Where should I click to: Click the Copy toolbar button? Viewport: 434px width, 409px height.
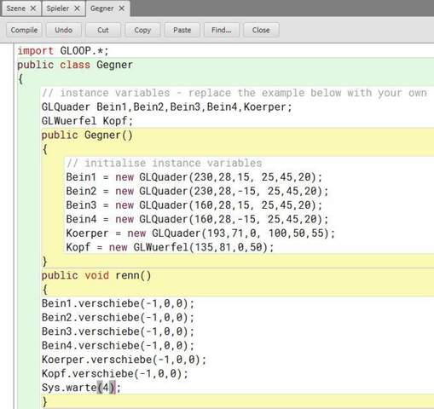[142, 30]
